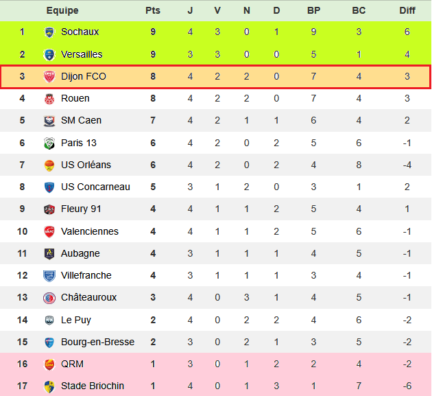Click the Versailles club logo
Image resolution: width=432 pixels, height=396 pixels.
click(x=49, y=54)
